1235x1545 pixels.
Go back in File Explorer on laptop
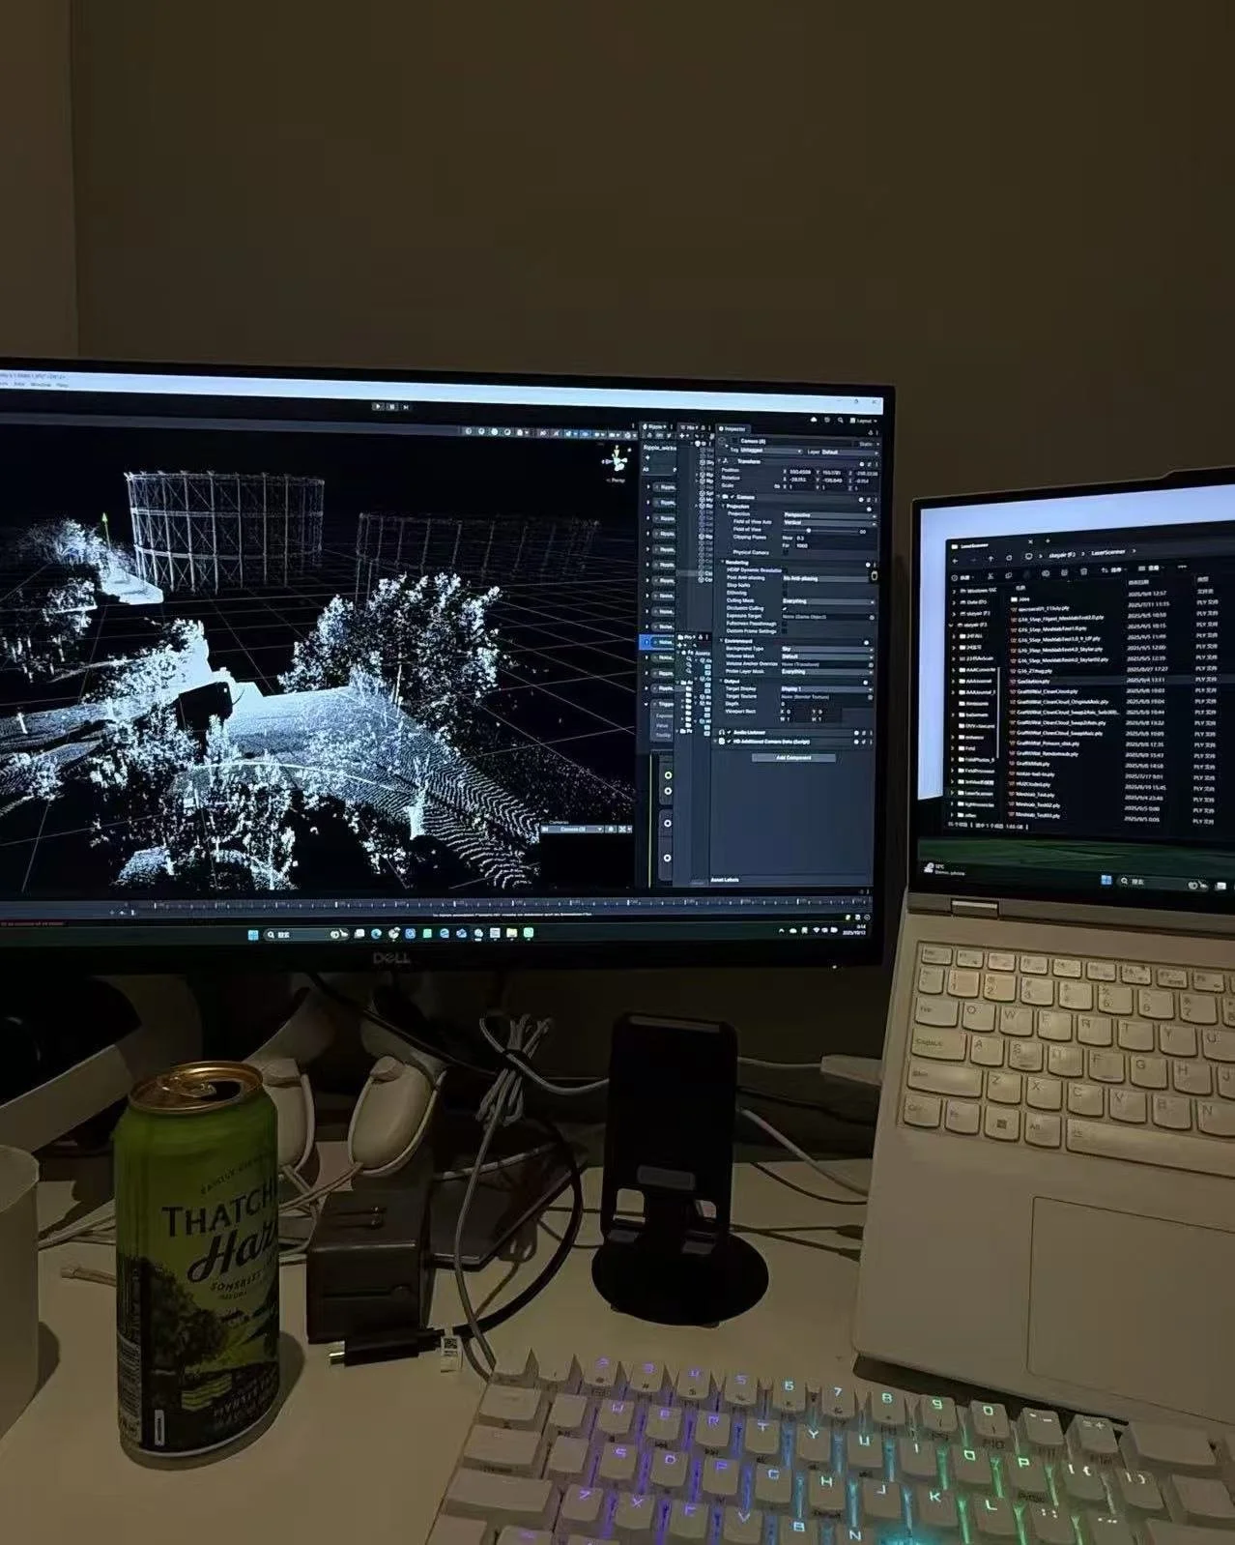coord(956,561)
